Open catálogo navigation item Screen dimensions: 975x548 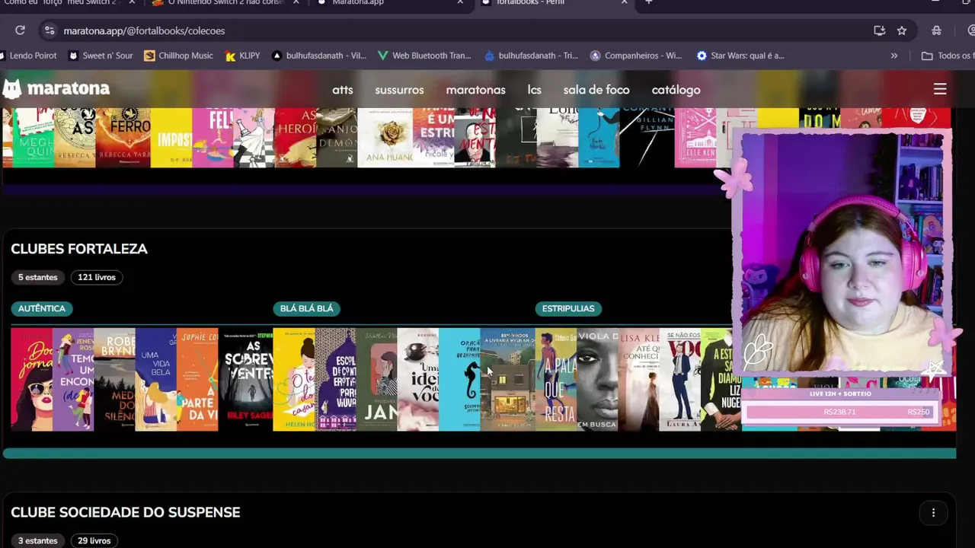click(676, 90)
